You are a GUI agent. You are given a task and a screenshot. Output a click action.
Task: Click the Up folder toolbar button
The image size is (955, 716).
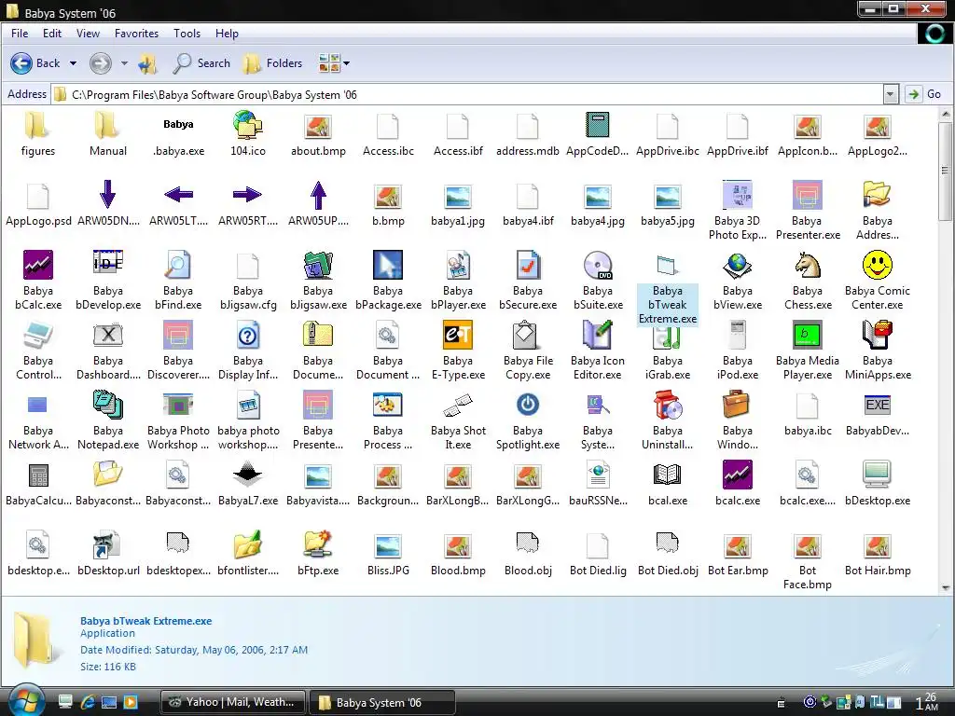click(x=147, y=63)
